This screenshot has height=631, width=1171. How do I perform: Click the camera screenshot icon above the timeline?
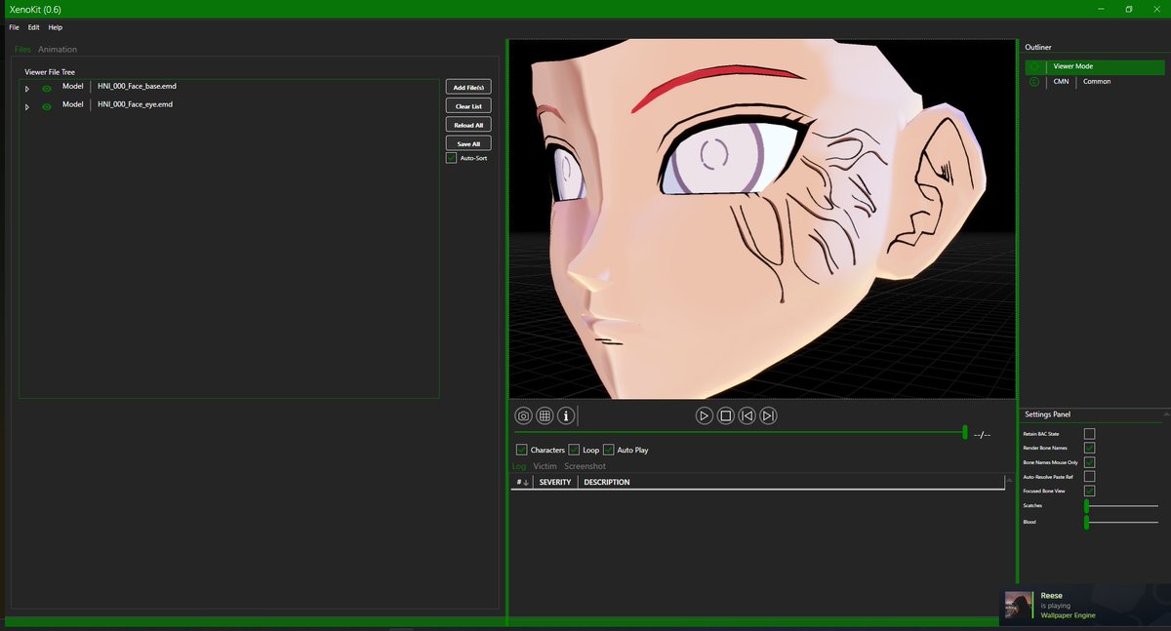point(524,415)
